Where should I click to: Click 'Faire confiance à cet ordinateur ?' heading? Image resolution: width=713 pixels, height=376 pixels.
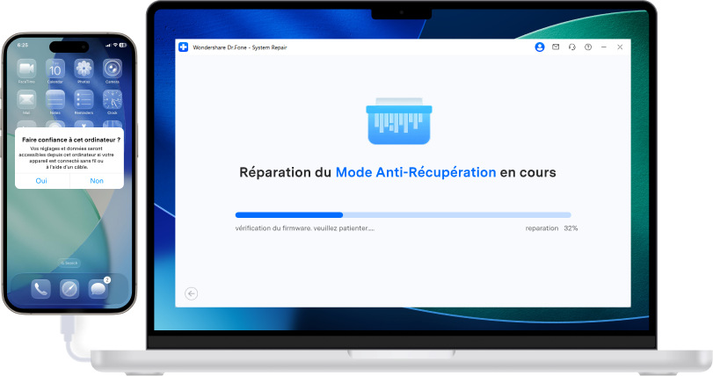tap(71, 140)
